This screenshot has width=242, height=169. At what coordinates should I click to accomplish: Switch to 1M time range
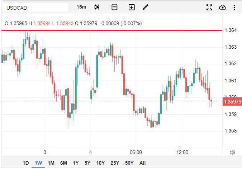tap(51, 163)
